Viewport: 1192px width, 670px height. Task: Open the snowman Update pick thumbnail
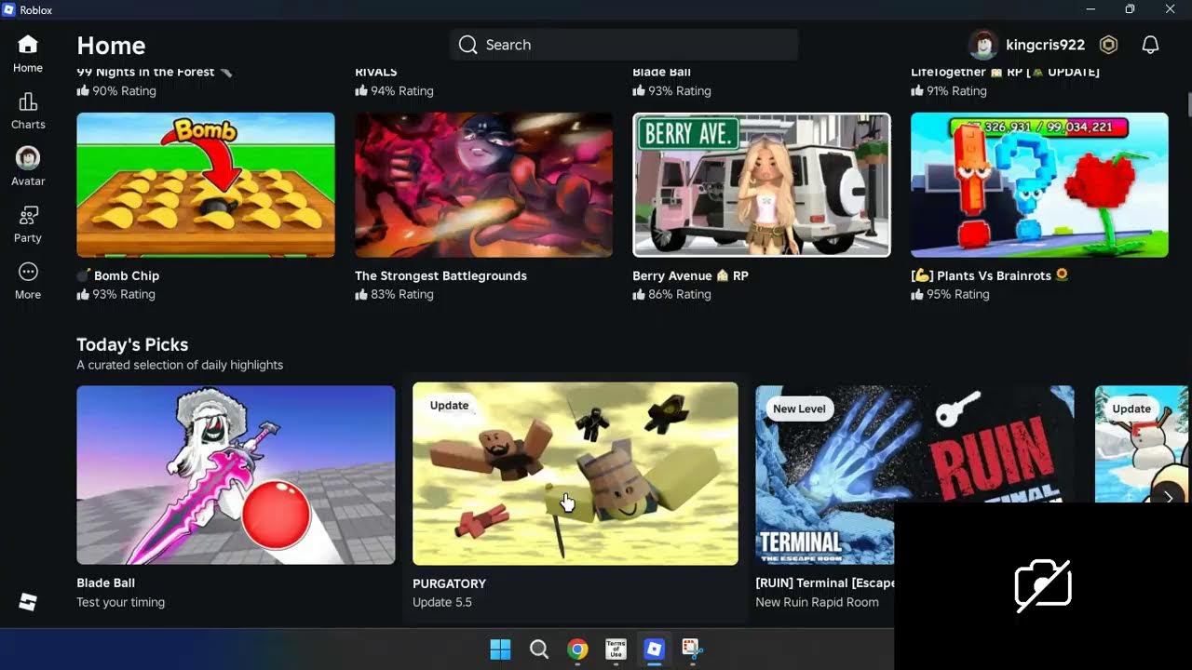tap(1142, 445)
